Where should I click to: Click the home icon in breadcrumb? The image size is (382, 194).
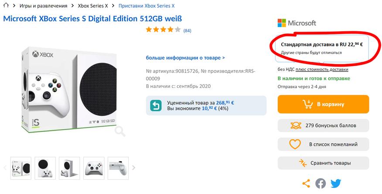click(6, 6)
